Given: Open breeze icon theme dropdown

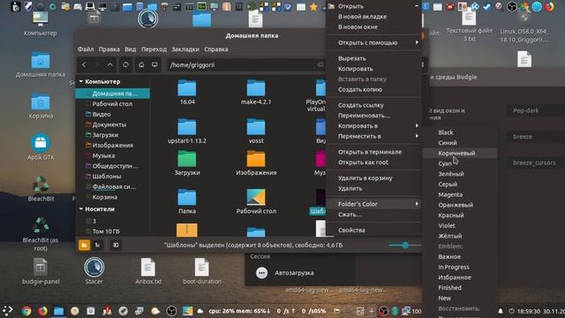Looking at the screenshot, I should [536, 137].
